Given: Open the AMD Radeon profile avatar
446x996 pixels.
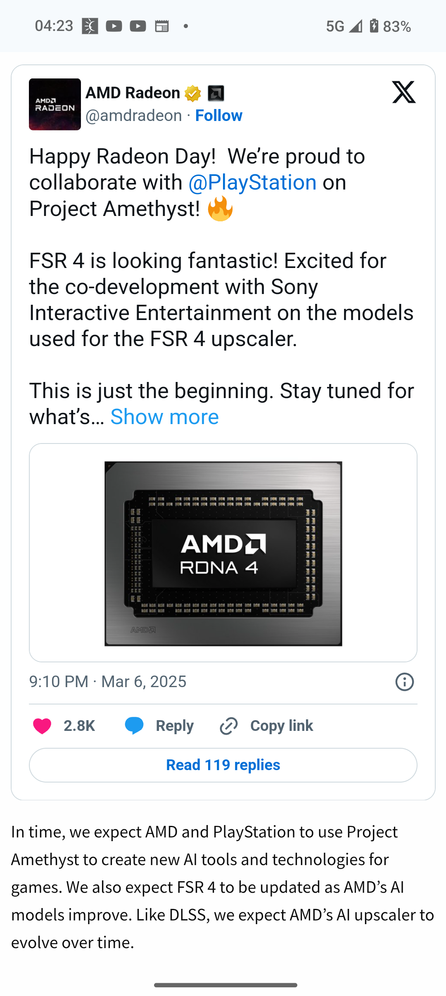Looking at the screenshot, I should pos(55,104).
